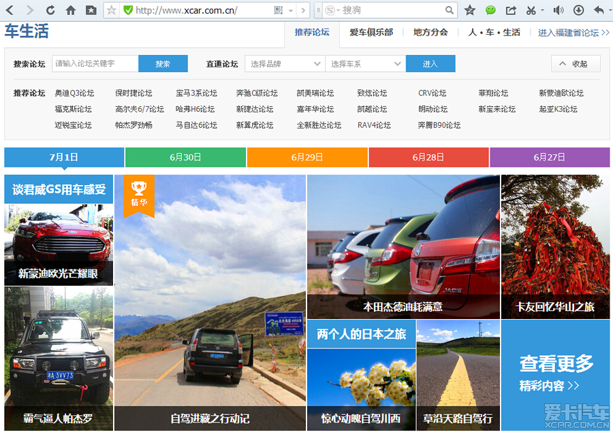Switch to the 爱车俱乐部 tab
This screenshot has height=432, width=613.
pyautogui.click(x=371, y=33)
